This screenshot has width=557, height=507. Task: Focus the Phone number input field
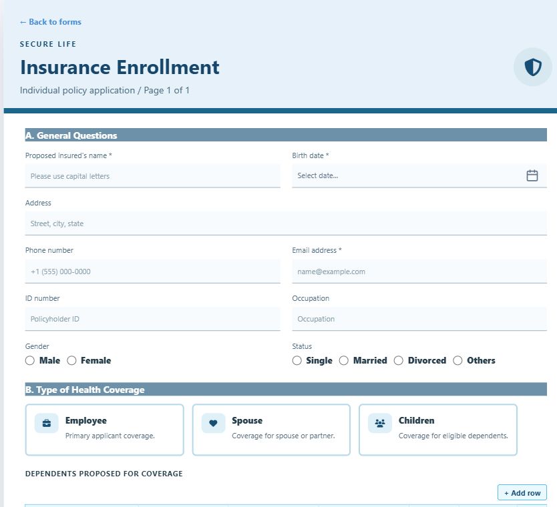click(152, 272)
